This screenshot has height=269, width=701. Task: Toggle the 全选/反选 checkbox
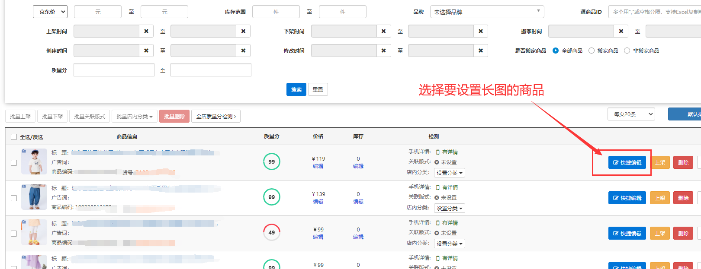(x=14, y=137)
